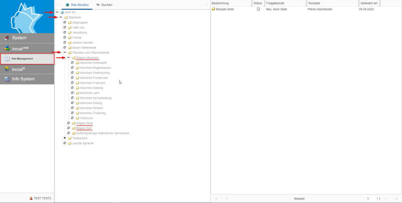
Task: Click refresh icon next to Zielgruppen
Action: click(x=65, y=22)
